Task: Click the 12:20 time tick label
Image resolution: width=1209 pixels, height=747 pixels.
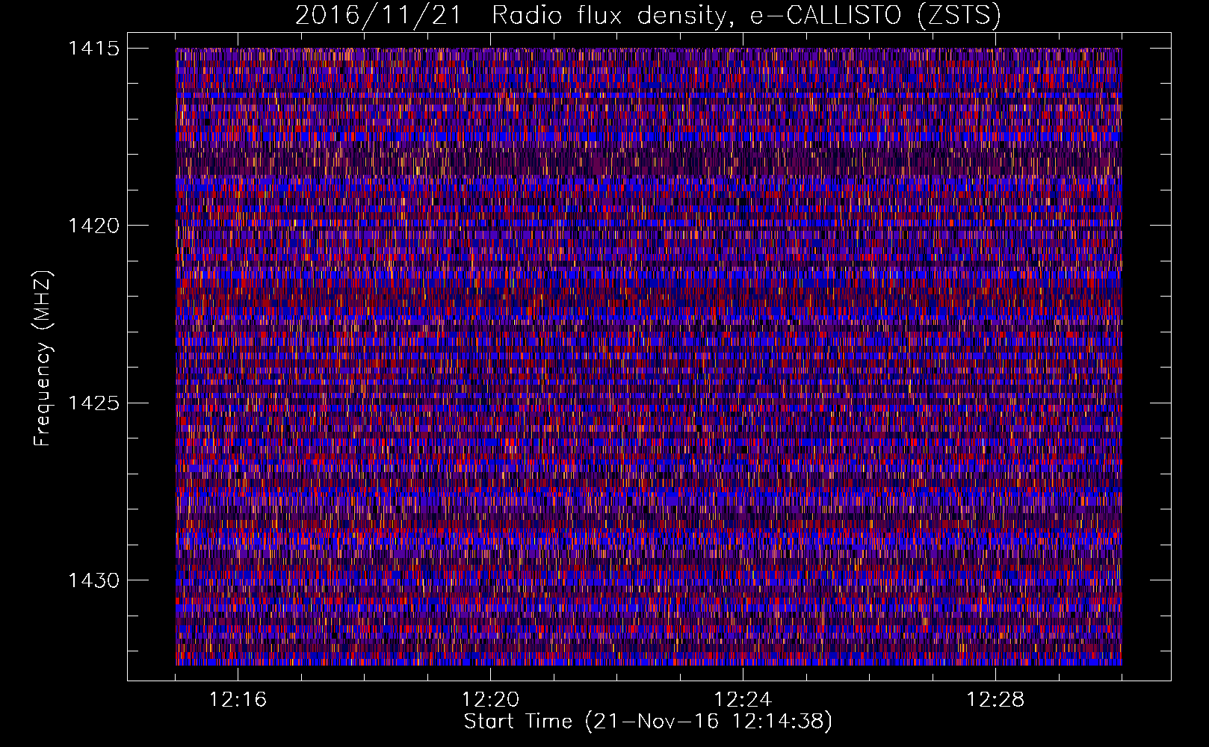Action: click(x=490, y=700)
